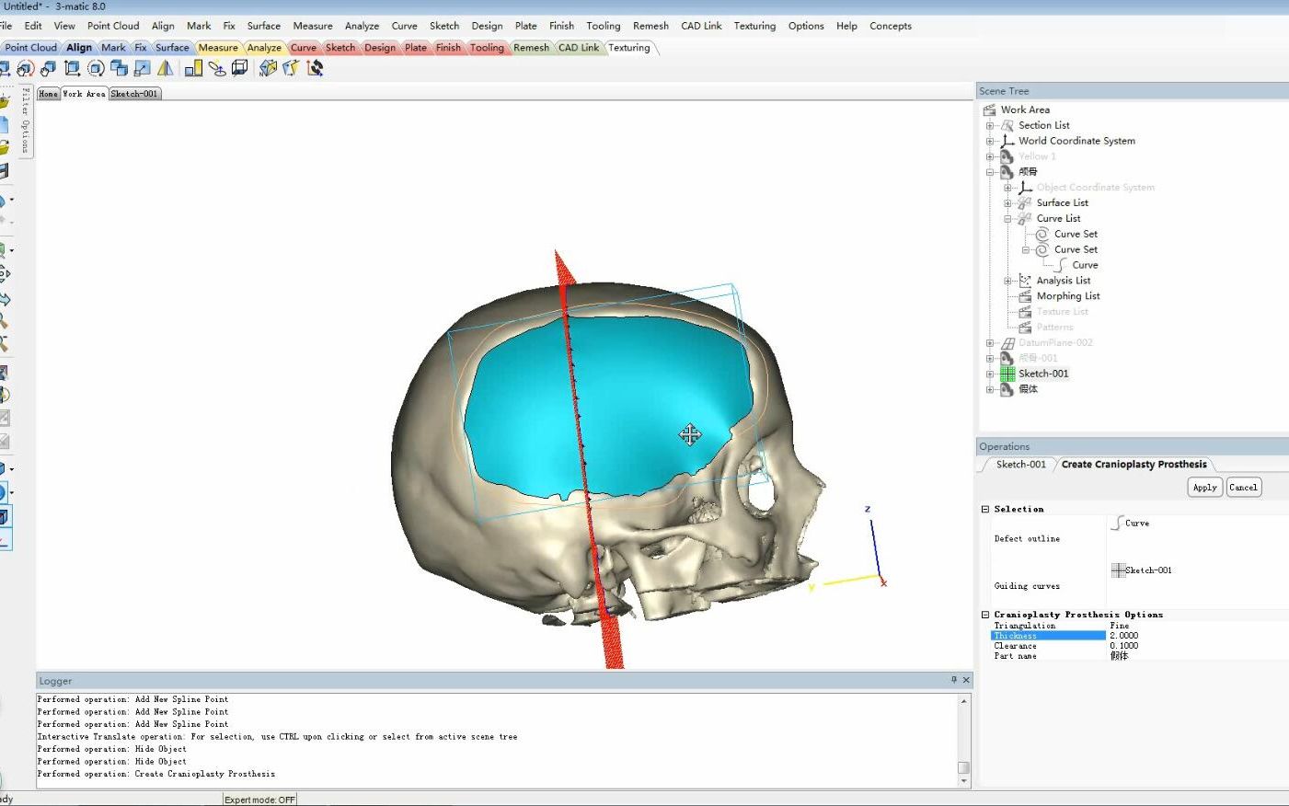Select the Morphing List tree item
Image resolution: width=1289 pixels, height=806 pixels.
(1068, 296)
